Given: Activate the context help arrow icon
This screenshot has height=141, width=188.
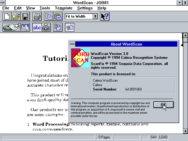Looking at the screenshot, I should (105, 16).
